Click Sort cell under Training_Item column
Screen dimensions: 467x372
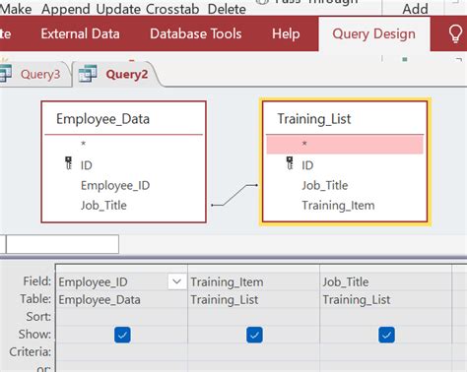[x=253, y=317]
